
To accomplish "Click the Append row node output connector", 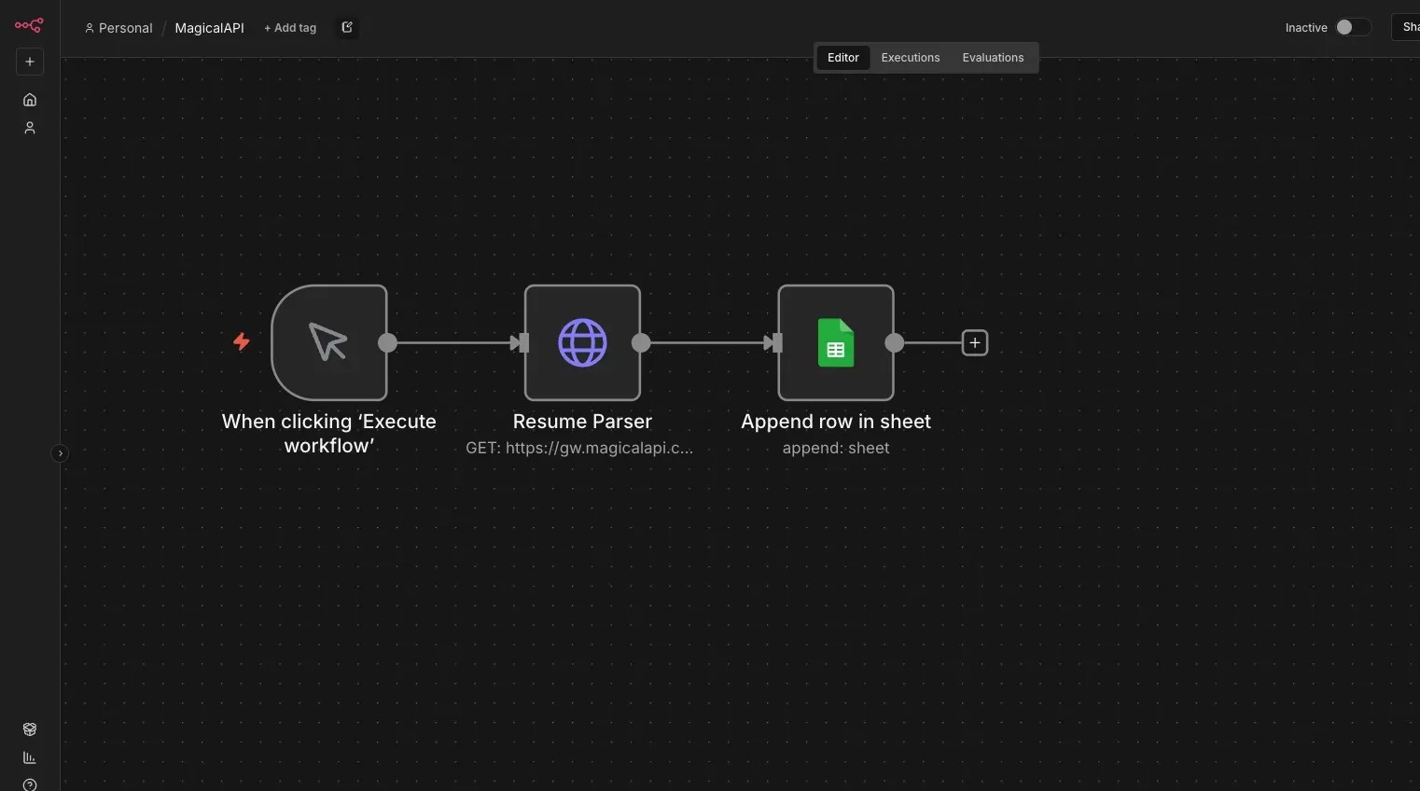I will click(x=894, y=343).
